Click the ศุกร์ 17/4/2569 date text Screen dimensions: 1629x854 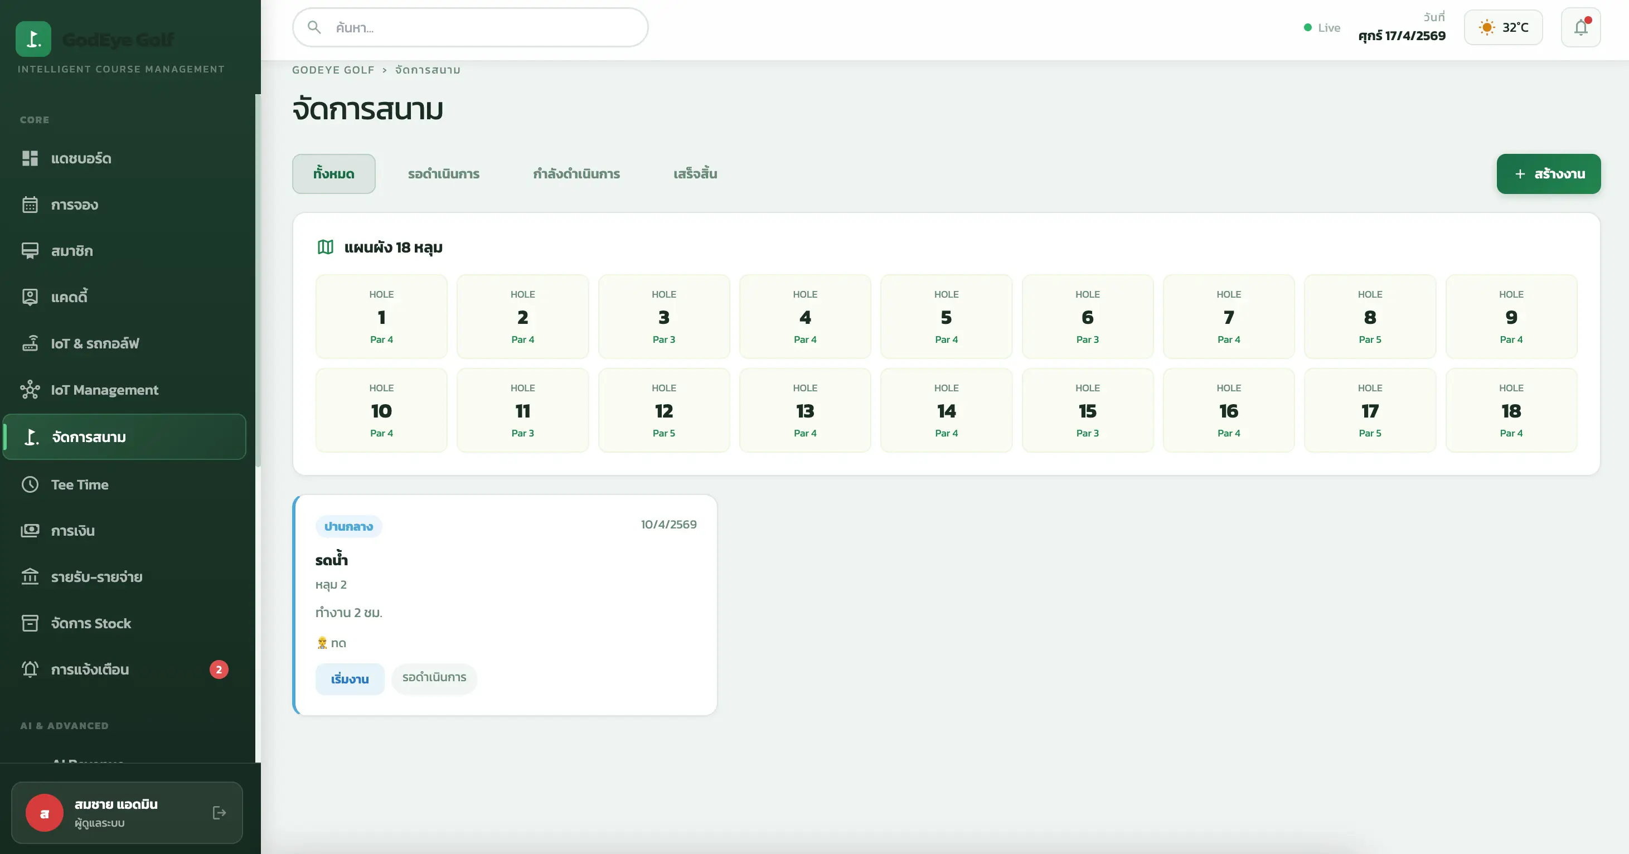(x=1402, y=36)
